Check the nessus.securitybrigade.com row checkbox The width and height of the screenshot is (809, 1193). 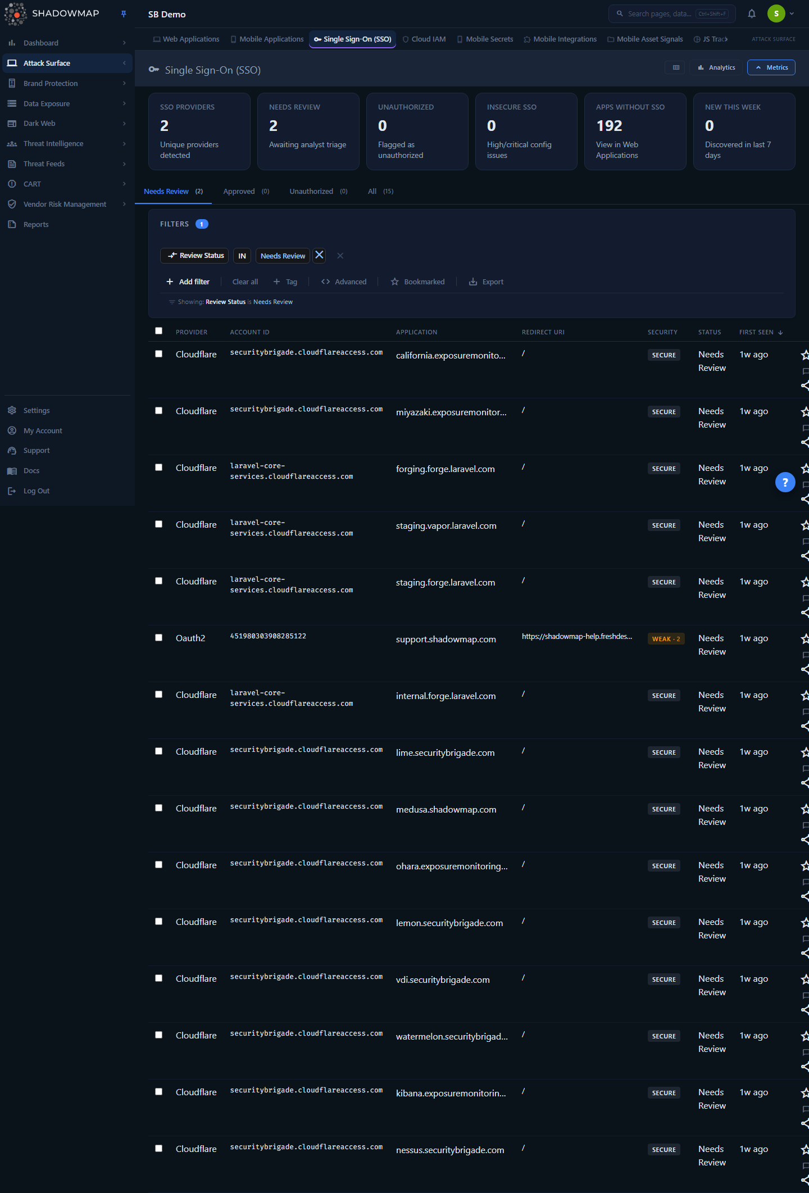pos(158,1149)
